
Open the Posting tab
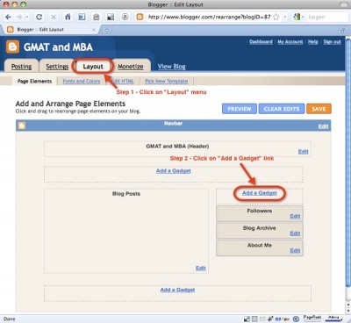point(21,67)
